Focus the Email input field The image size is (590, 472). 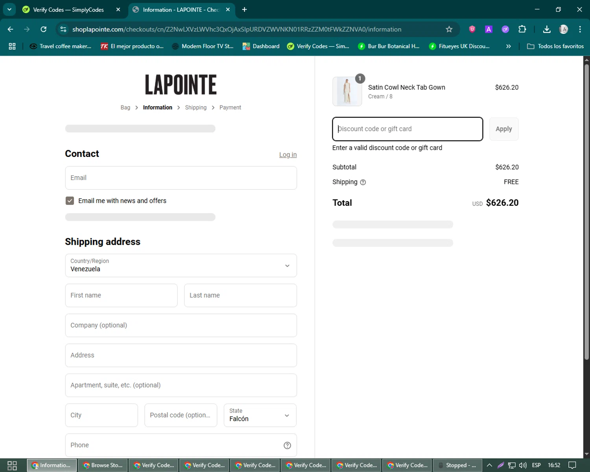coord(181,178)
